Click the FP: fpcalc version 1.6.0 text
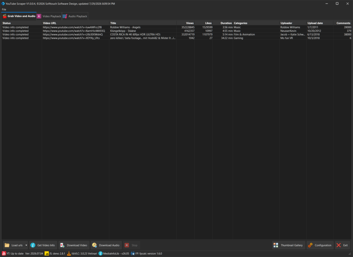353x257 pixels. [x=149, y=254]
